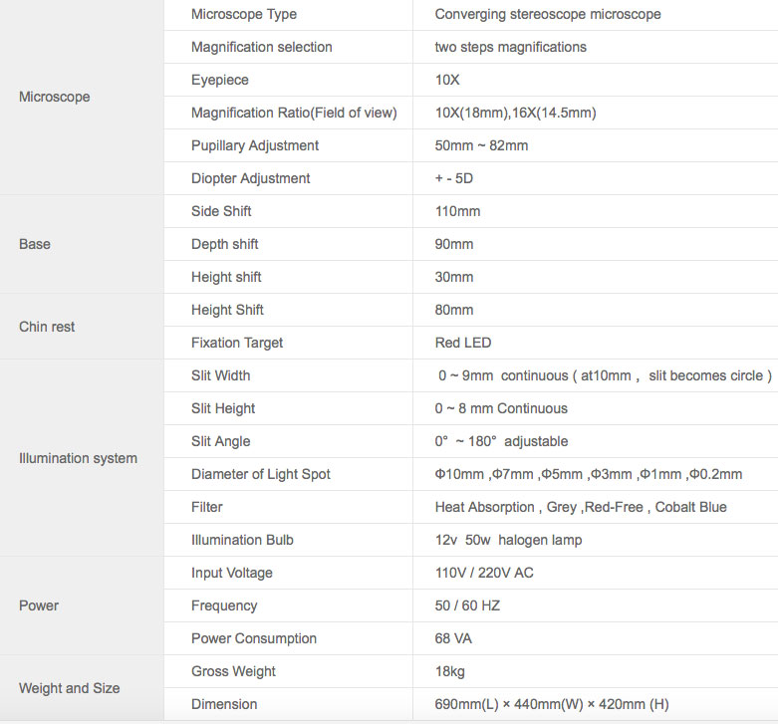This screenshot has width=778, height=724.
Task: Select the Weight and Size label
Action: (x=70, y=688)
